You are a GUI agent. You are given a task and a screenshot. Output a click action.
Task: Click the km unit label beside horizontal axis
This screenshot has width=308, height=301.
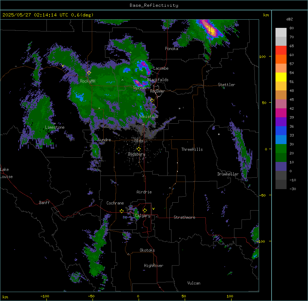5,297
